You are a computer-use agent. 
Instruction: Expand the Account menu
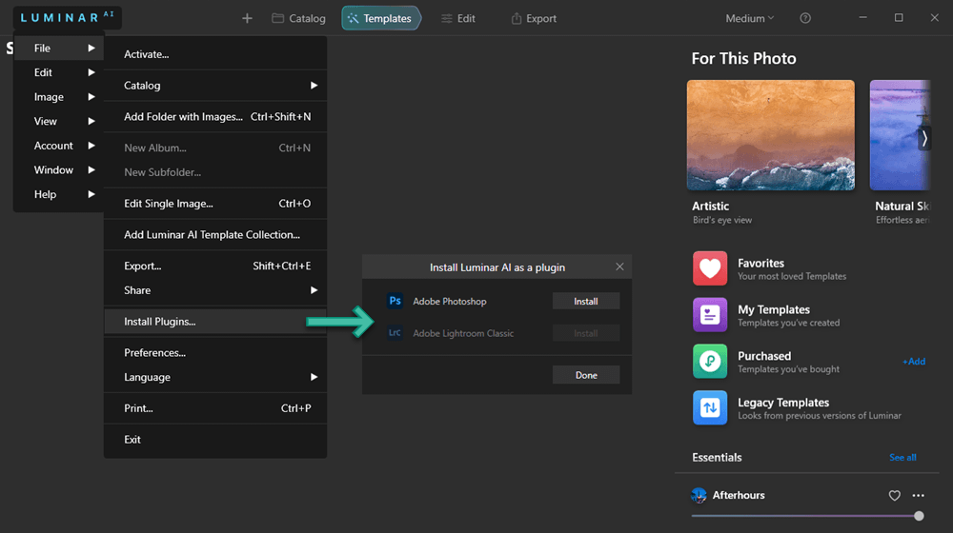[x=59, y=145]
